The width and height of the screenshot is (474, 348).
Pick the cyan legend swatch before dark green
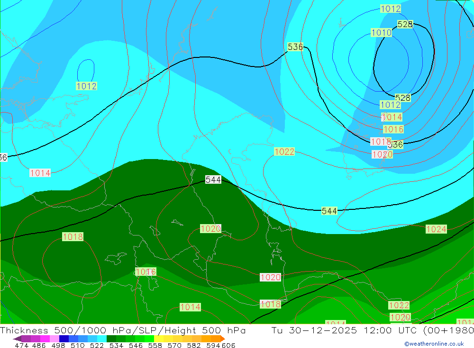(x=102, y=339)
